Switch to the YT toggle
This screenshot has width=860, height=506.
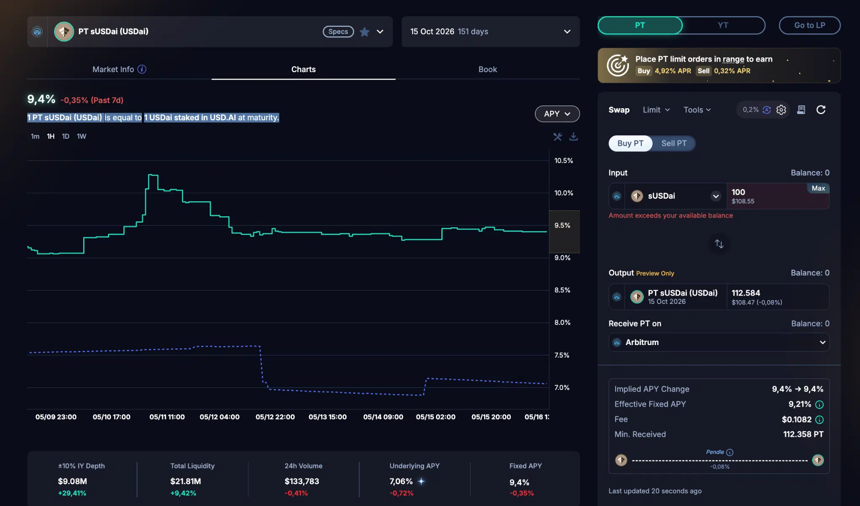[723, 25]
